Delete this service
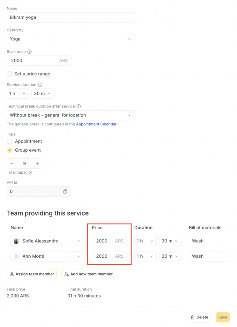This screenshot has width=237, height=327. click(x=199, y=317)
